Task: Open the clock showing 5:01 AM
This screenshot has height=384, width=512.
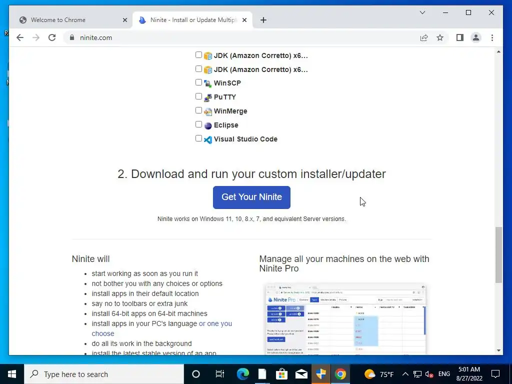Action: pos(469,374)
